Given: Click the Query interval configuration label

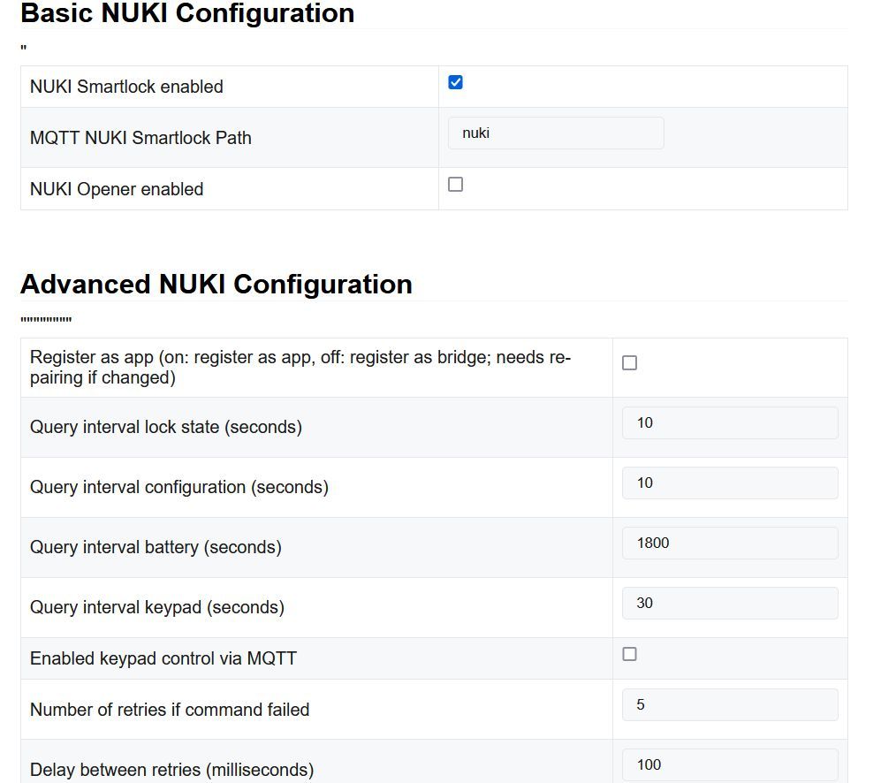Looking at the screenshot, I should click(x=178, y=487).
